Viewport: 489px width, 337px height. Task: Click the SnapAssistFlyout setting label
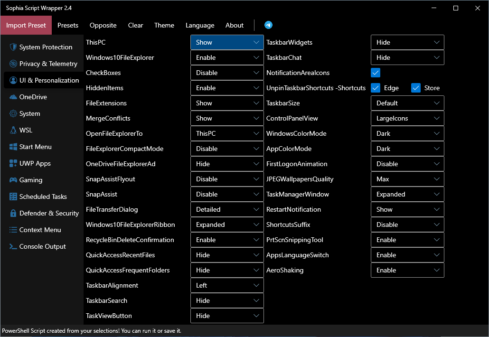pos(111,179)
